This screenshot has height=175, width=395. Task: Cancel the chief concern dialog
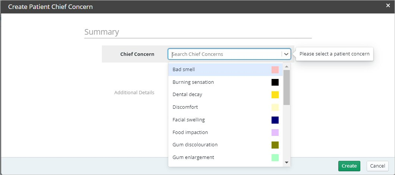(x=377, y=166)
